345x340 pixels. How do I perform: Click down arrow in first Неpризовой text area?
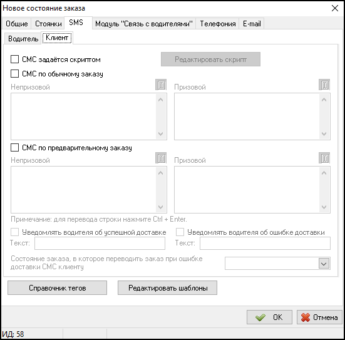point(161,134)
